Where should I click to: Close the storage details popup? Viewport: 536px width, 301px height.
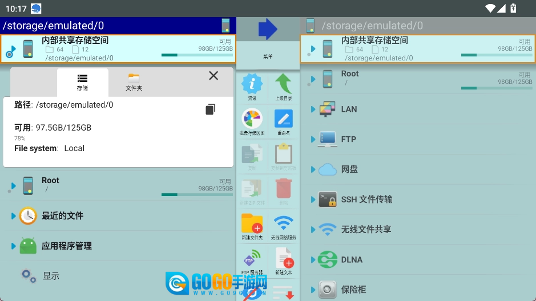point(213,76)
